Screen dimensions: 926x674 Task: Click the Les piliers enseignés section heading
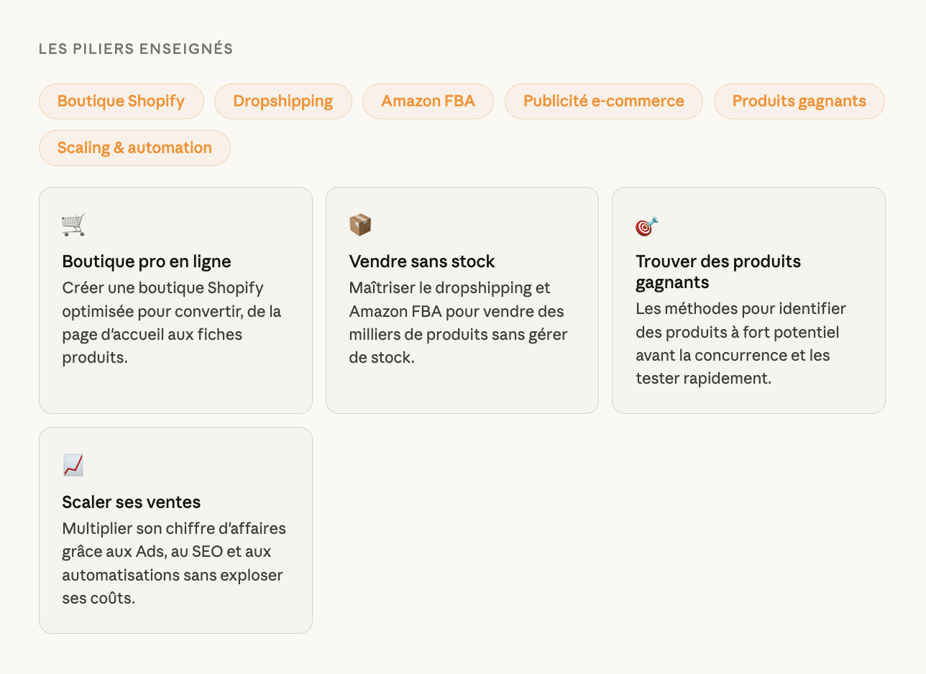point(136,49)
